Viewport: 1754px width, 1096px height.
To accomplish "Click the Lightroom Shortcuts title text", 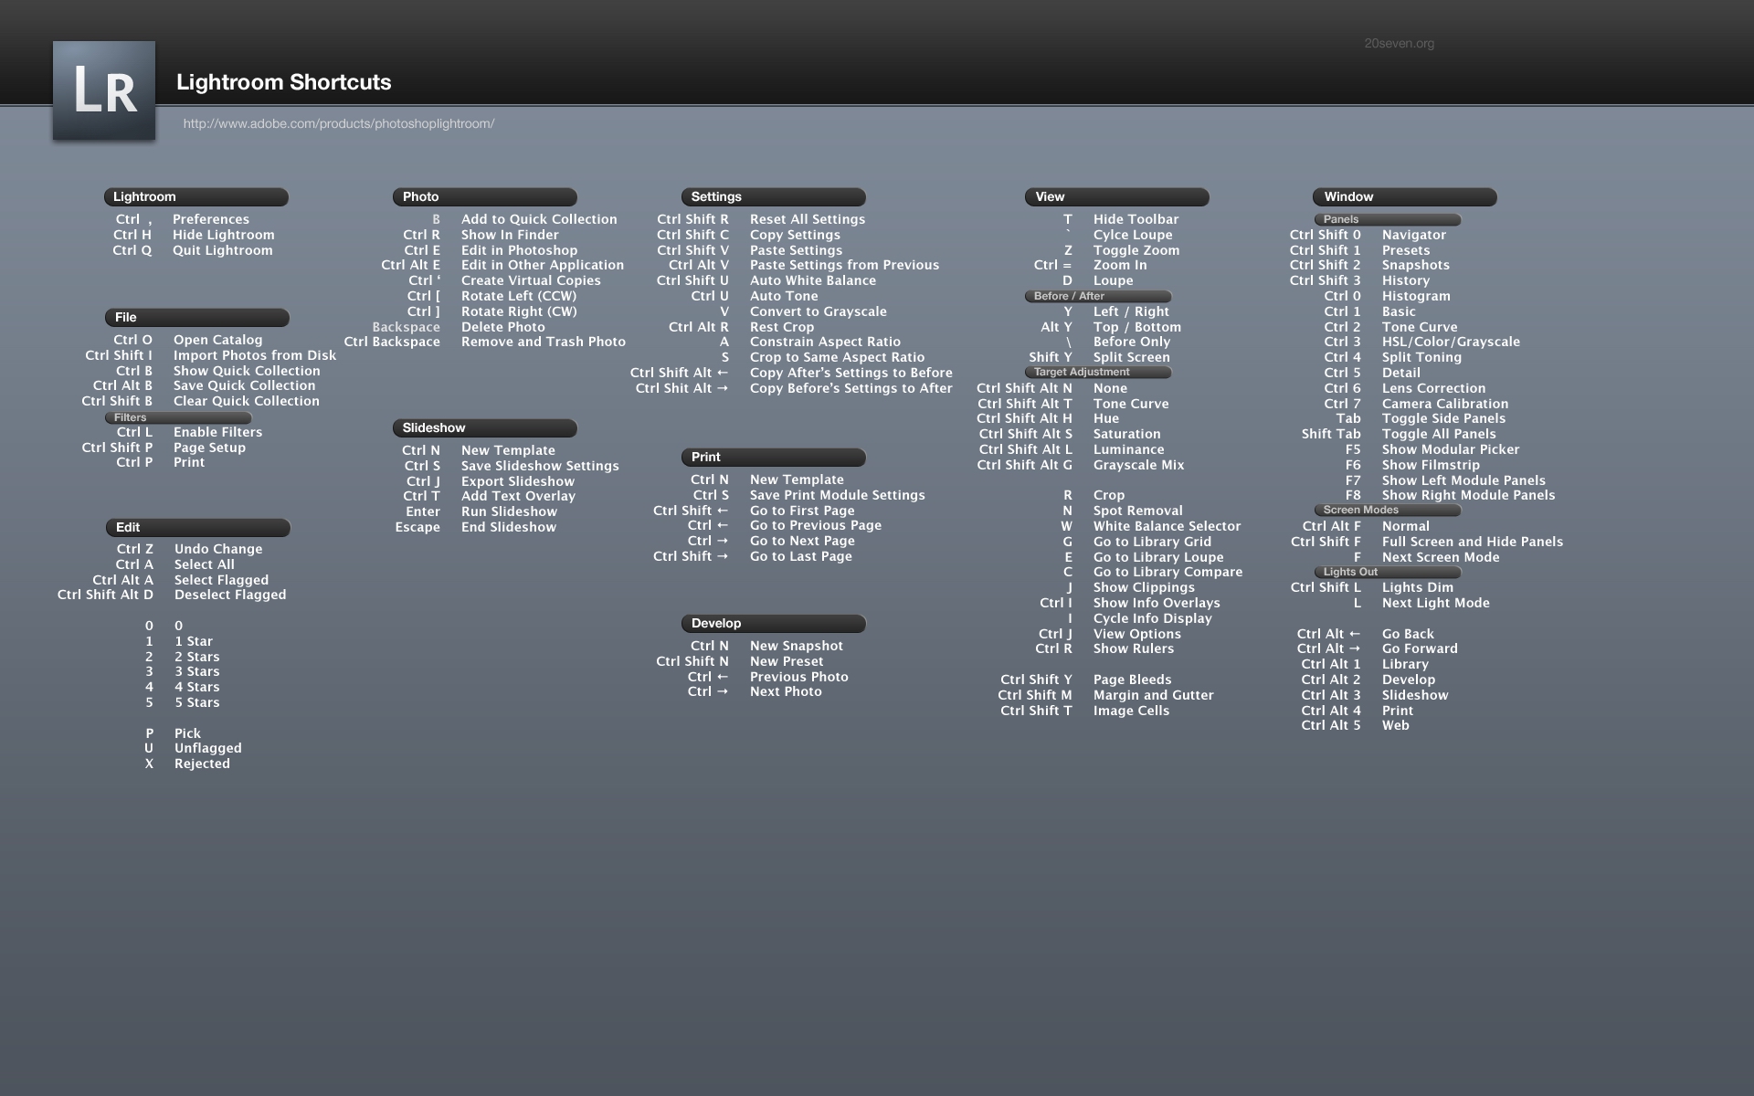I will click(283, 83).
